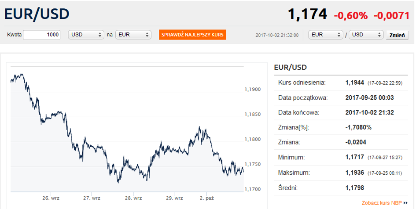Viewport: 416px width, 209px height.
Task: Open the USD source currency dropdown beside Kwota
Action: point(86,35)
